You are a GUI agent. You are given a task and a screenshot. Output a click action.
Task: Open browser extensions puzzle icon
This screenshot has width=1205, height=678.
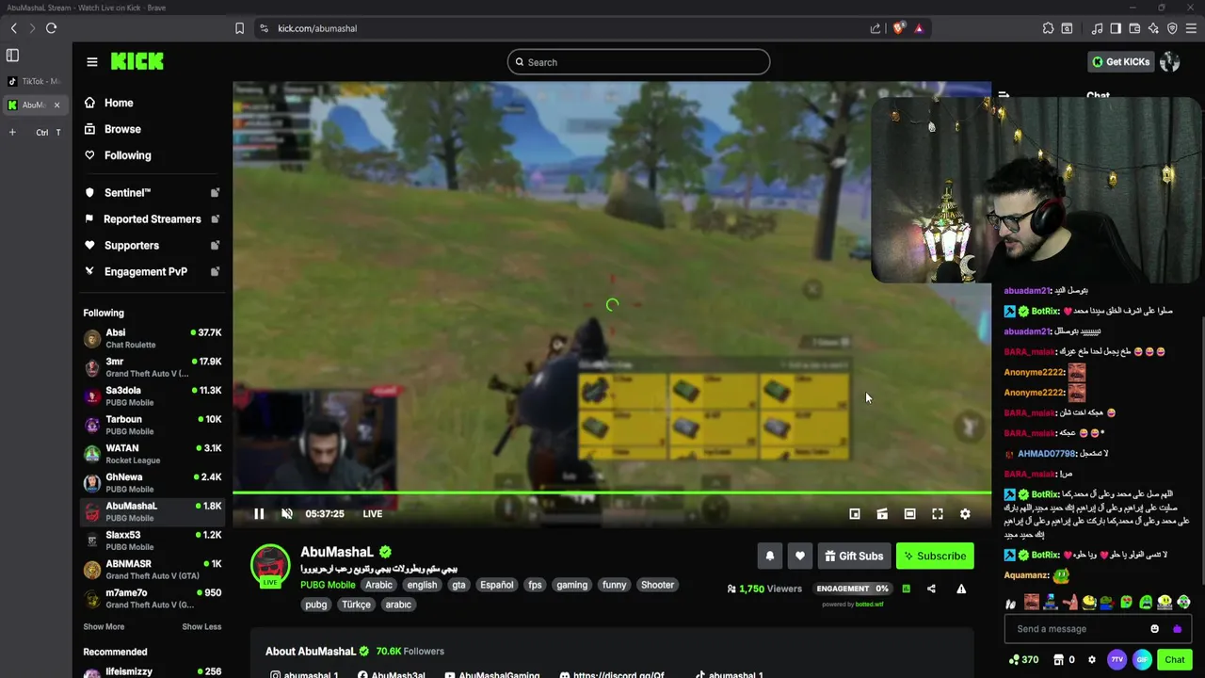1048,28
